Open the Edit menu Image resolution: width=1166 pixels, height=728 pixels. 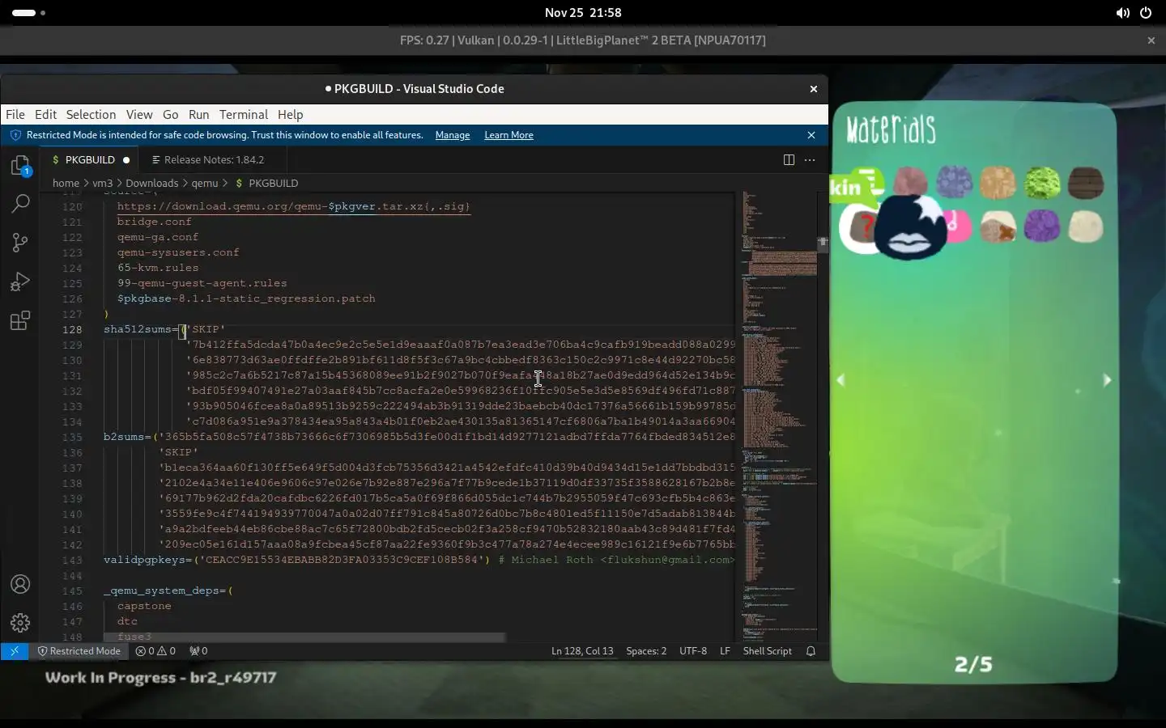click(x=45, y=115)
